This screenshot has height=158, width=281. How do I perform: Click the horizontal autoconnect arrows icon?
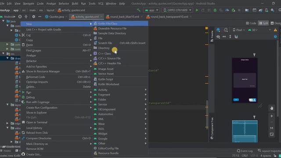[x=224, y=37]
